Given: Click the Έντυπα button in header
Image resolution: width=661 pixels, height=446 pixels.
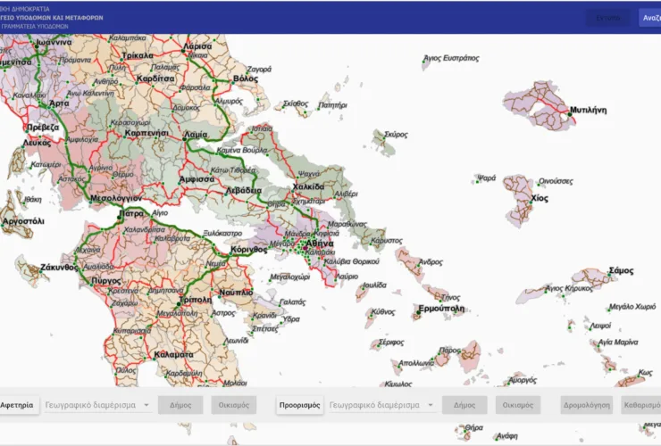Looking at the screenshot, I should [608, 18].
